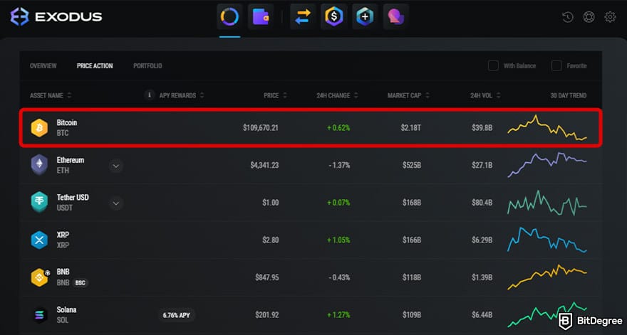The image size is (627, 335).
Task: Open the Wallet icon in top bar
Action: [x=261, y=17]
